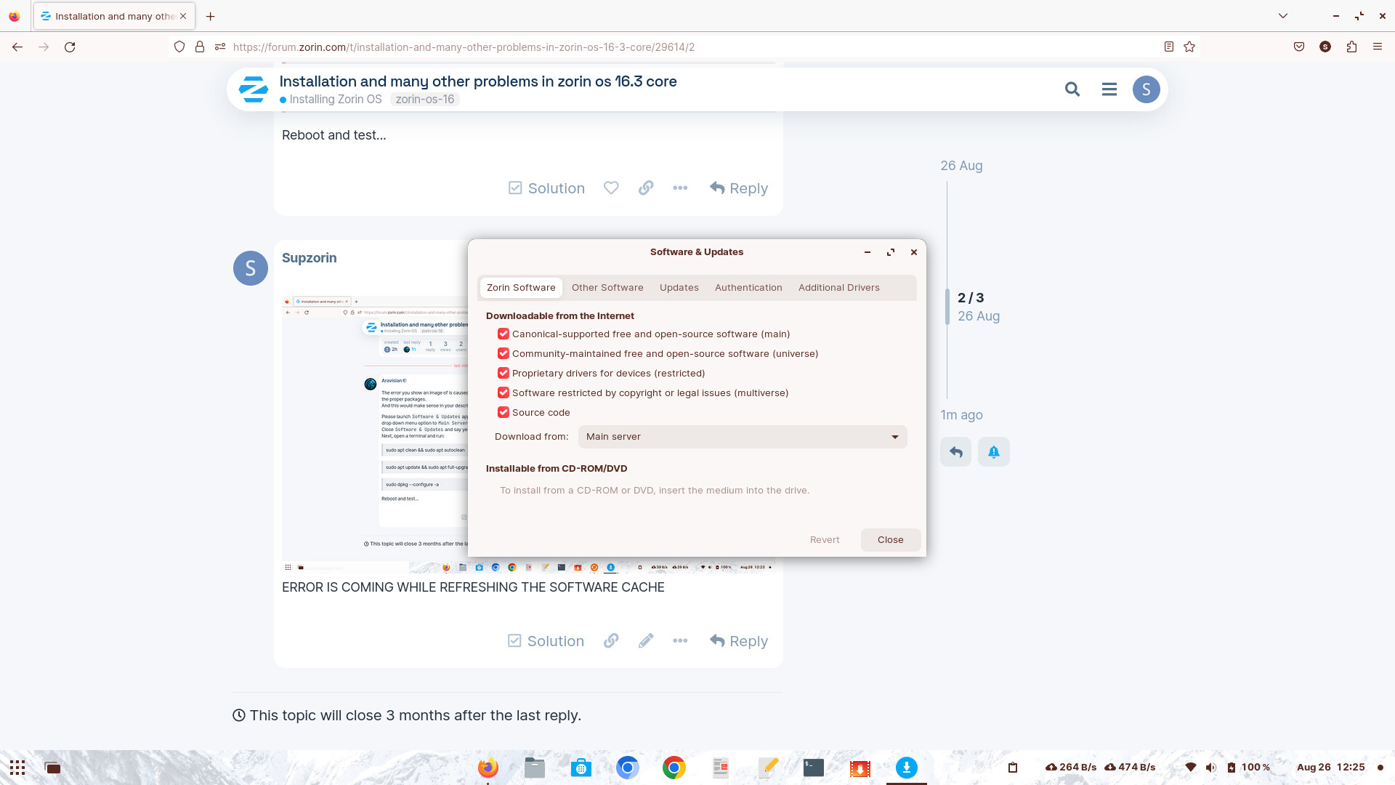Open the forum search icon

1072,89
